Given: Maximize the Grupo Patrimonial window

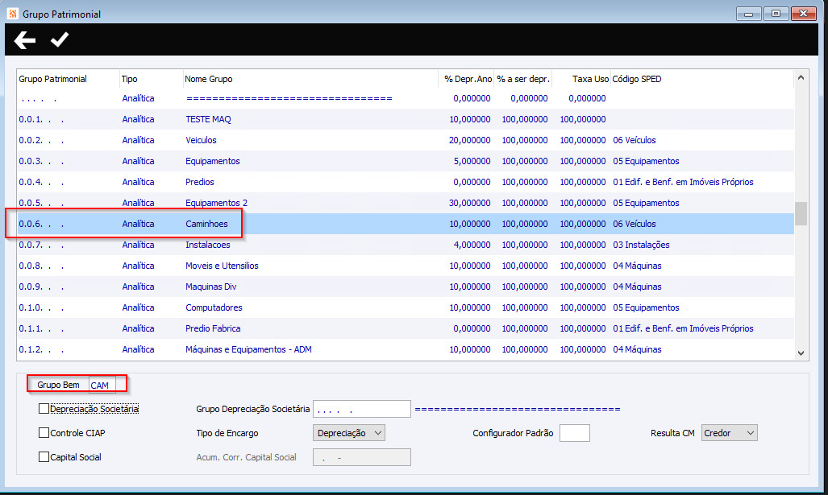Looking at the screenshot, I should click(776, 14).
